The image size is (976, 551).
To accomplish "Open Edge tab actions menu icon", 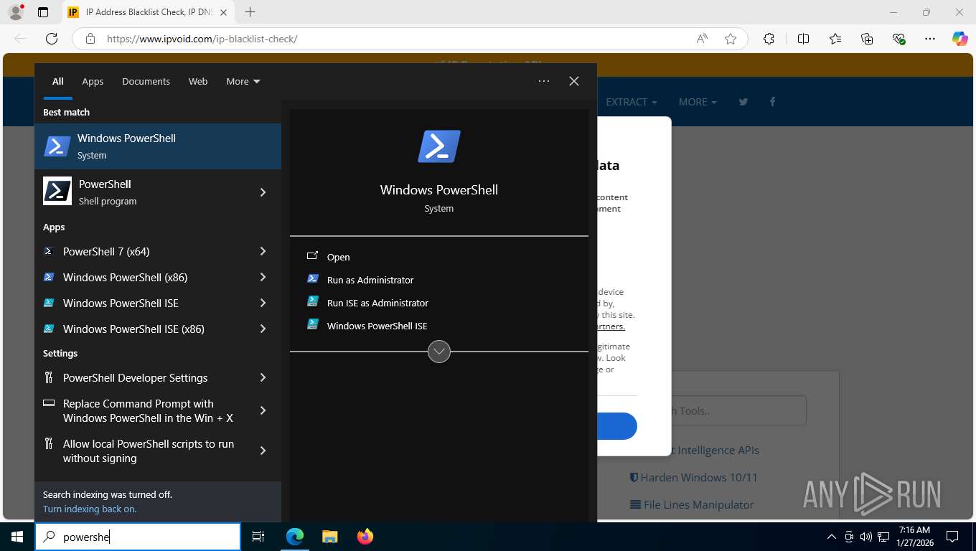I will [43, 12].
